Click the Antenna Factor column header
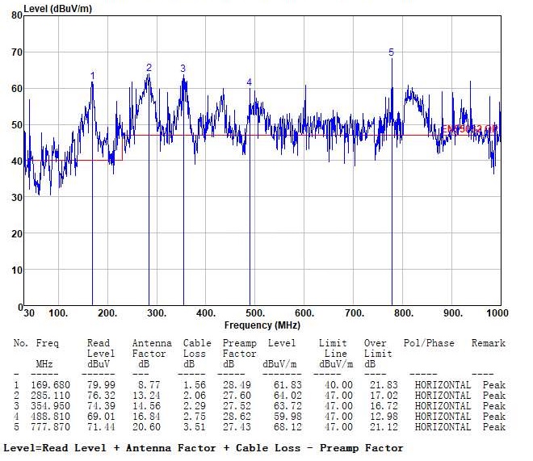This screenshot has width=533, height=461. tap(152, 349)
